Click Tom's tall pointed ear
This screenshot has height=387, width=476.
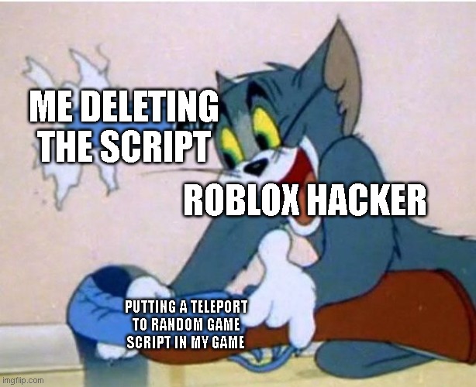click(342, 73)
